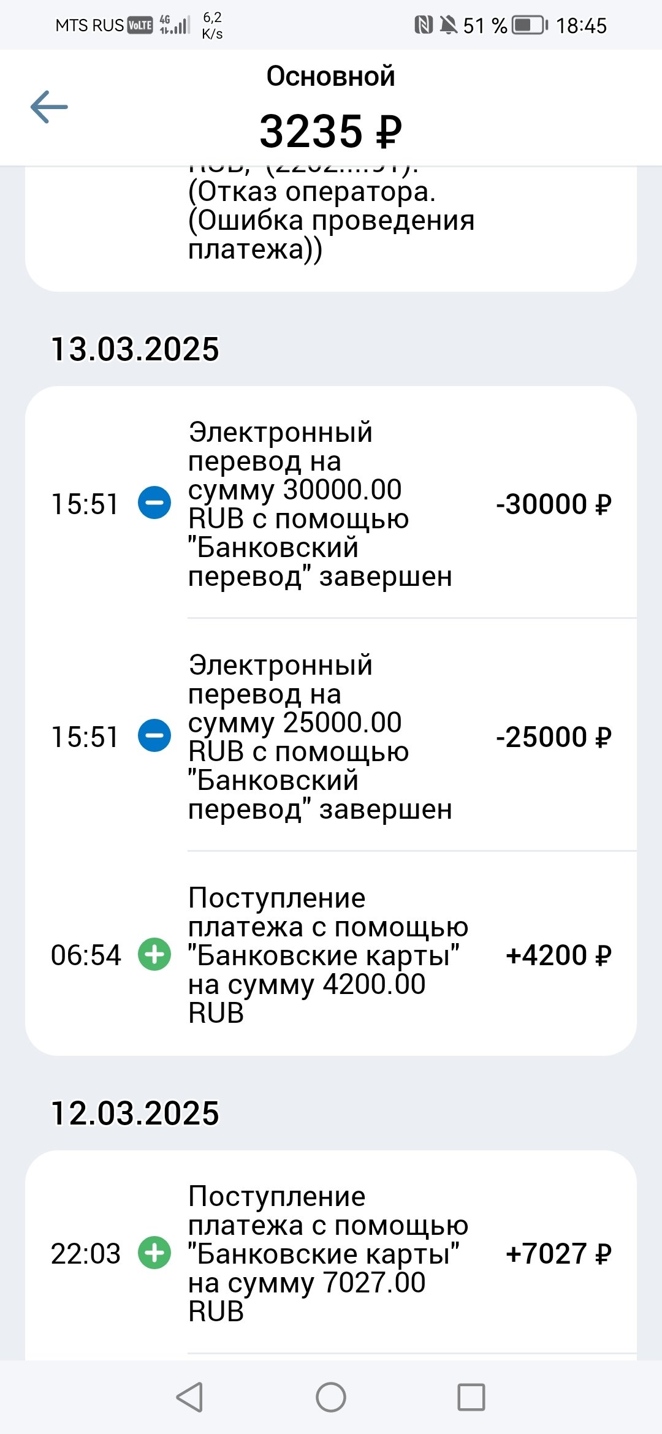Tap the -30000 ₽ amount
662x1434 pixels.
coord(554,504)
